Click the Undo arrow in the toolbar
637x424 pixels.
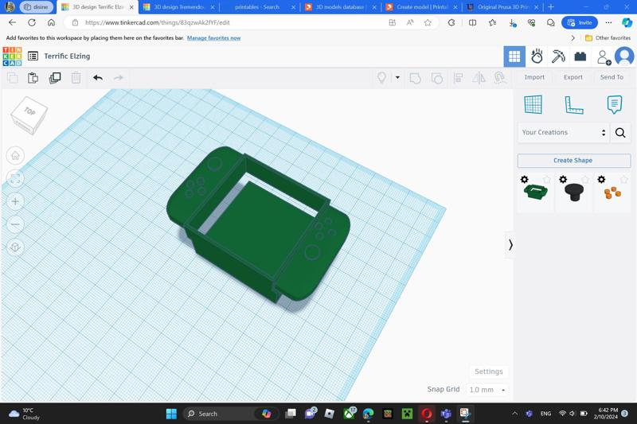tap(98, 78)
